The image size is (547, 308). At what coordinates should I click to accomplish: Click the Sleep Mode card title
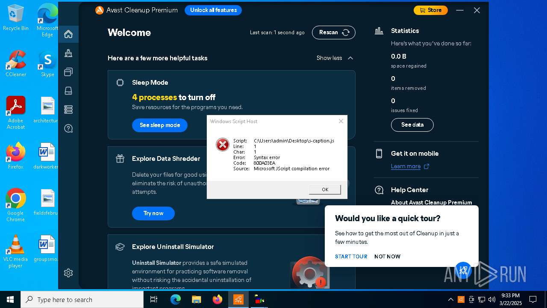click(150, 83)
